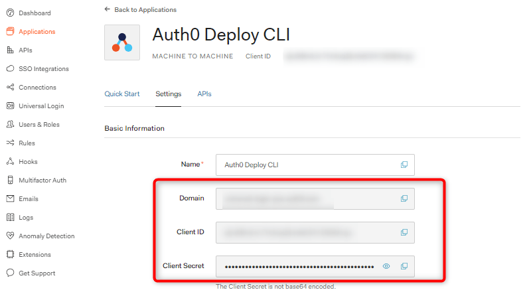The height and width of the screenshot is (296, 531).
Task: Click the Auth0 Deploy CLI title
Action: 221,35
